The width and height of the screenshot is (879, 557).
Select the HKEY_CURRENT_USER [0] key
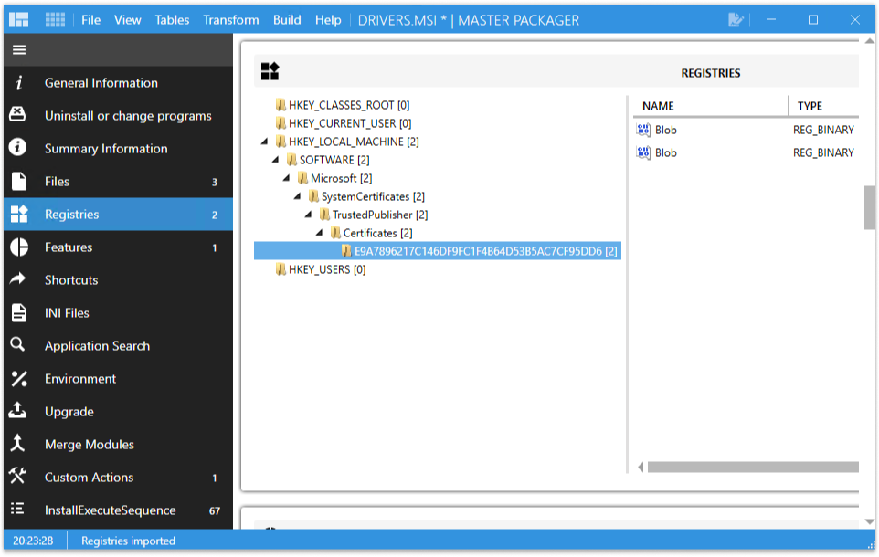coord(350,123)
